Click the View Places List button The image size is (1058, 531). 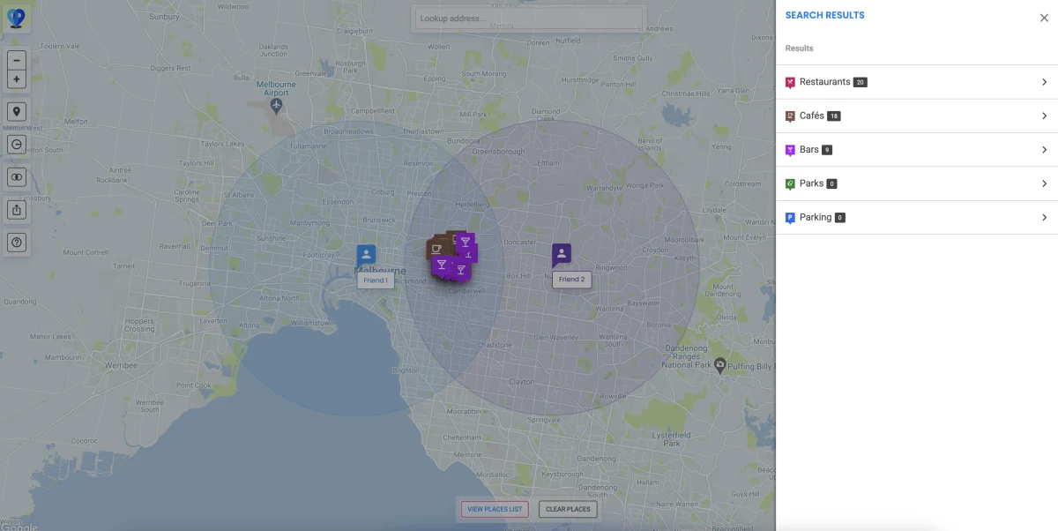tap(495, 509)
